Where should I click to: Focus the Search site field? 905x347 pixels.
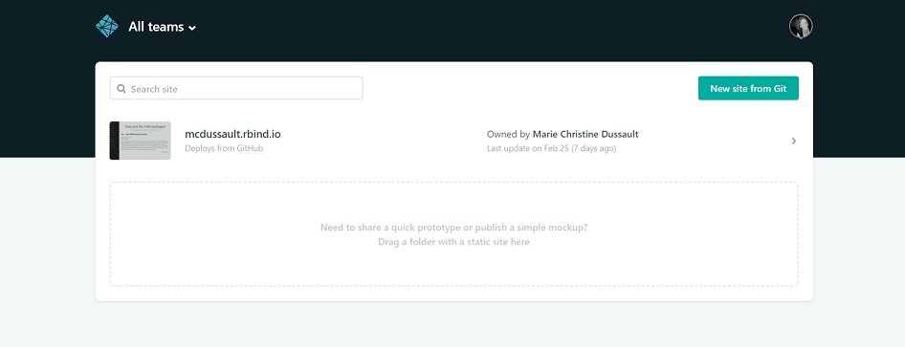[x=236, y=89]
